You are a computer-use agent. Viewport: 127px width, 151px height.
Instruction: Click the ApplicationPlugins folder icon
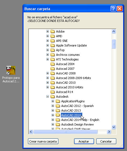[x=58, y=101]
